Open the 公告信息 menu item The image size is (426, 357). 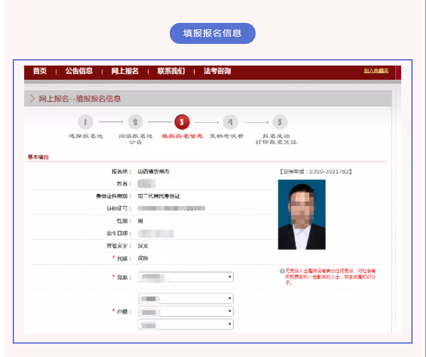79,71
